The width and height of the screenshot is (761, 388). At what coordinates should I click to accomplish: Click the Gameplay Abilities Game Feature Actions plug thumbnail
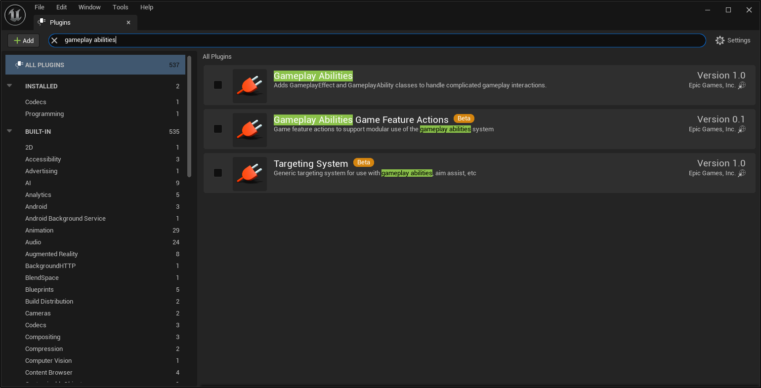[250, 130]
